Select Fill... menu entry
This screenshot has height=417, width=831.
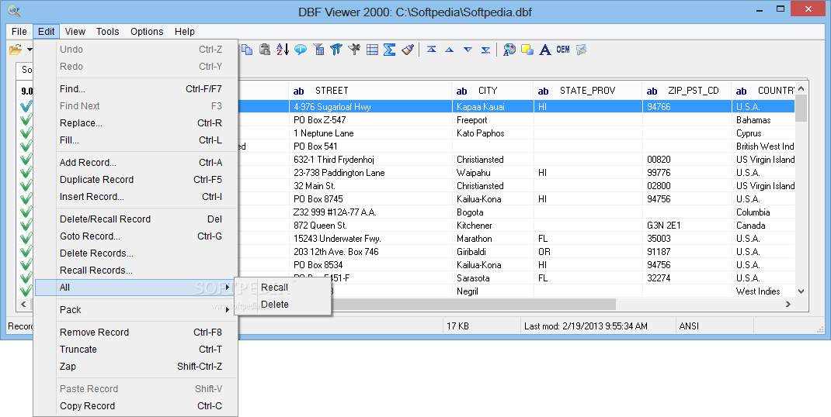[x=136, y=140]
